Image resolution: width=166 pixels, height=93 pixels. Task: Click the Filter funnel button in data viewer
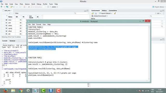click(16, 13)
